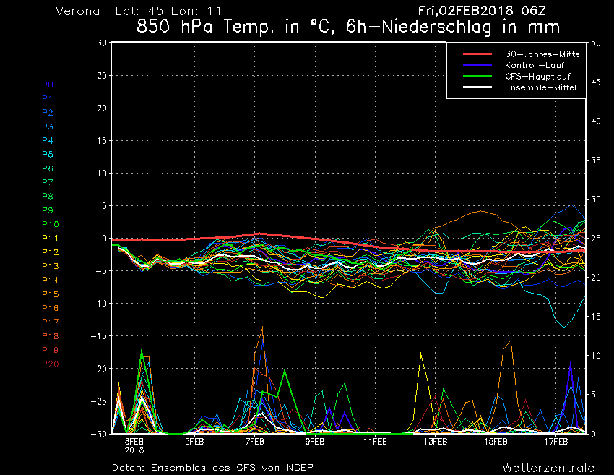Pick the P4 ensemble label
This screenshot has height=475, width=614.
48,140
